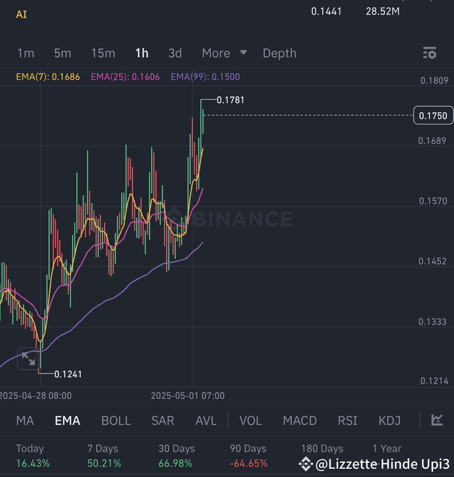The width and height of the screenshot is (454, 477).
Task: Show the VOL indicator
Action: pyautogui.click(x=250, y=420)
